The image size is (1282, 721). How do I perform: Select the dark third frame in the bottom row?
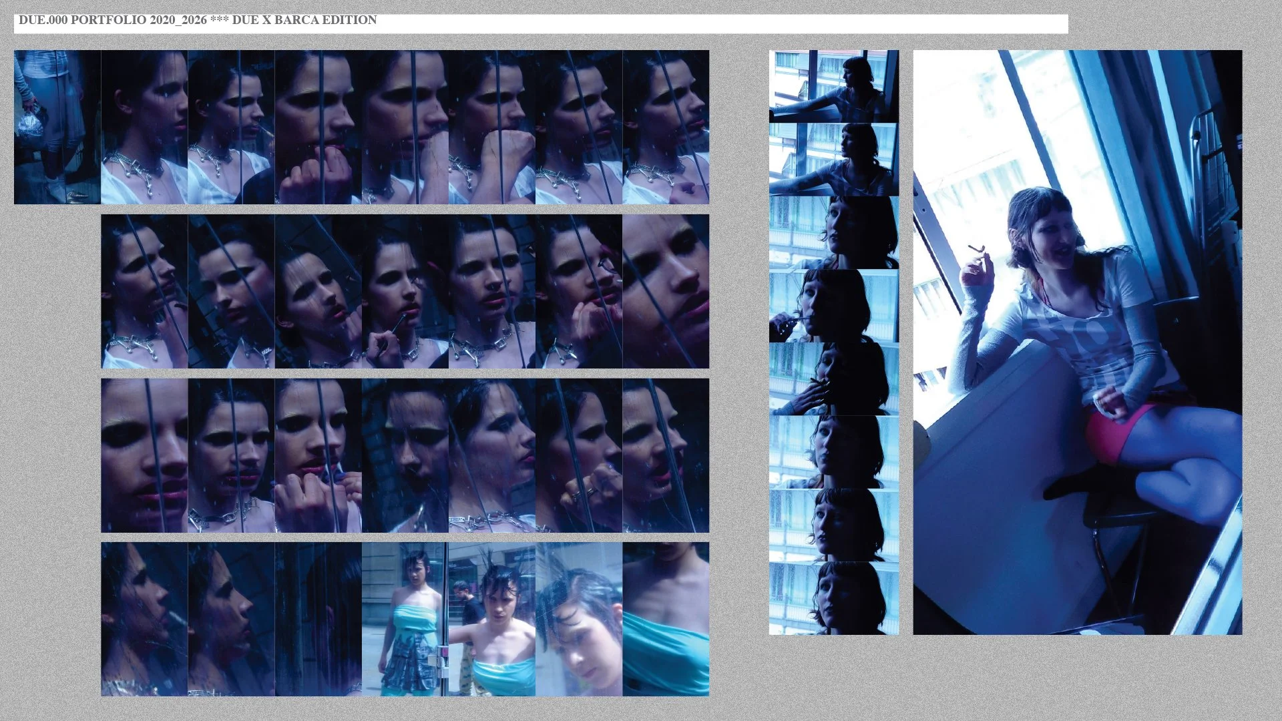pyautogui.click(x=318, y=620)
